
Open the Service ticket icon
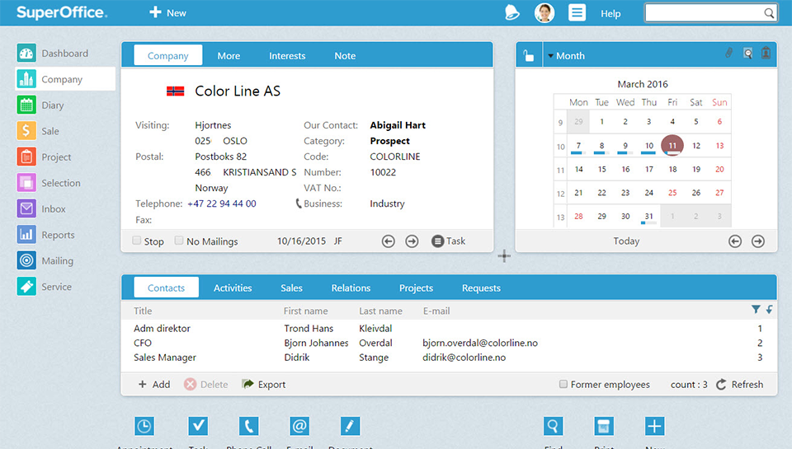click(x=26, y=287)
